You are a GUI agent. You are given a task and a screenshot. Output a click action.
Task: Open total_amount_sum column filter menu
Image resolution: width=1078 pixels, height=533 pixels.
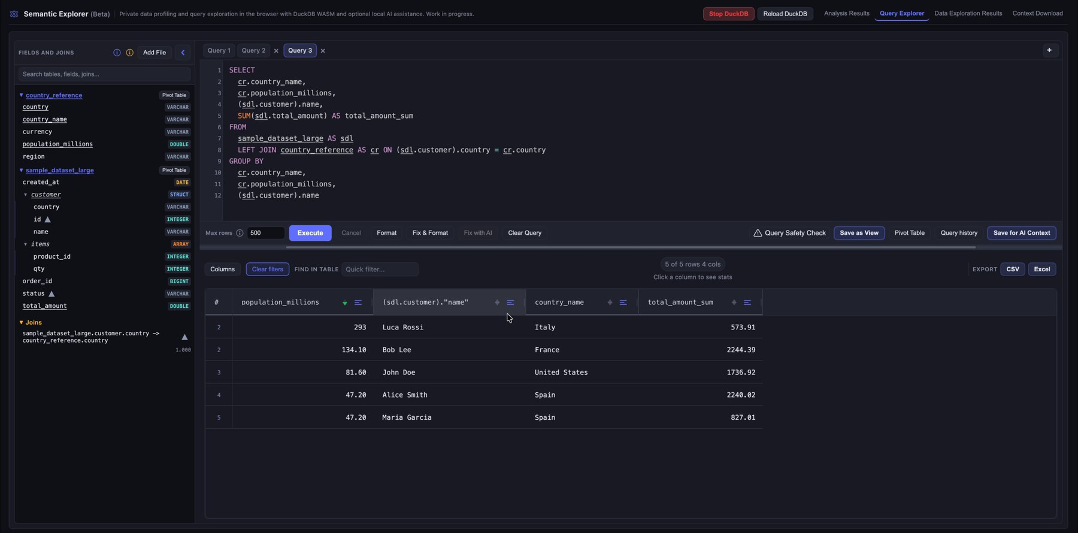click(x=747, y=302)
